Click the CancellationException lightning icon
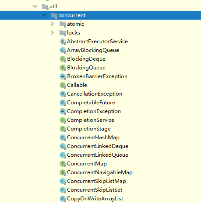This screenshot has height=203, width=201. pos(63,94)
